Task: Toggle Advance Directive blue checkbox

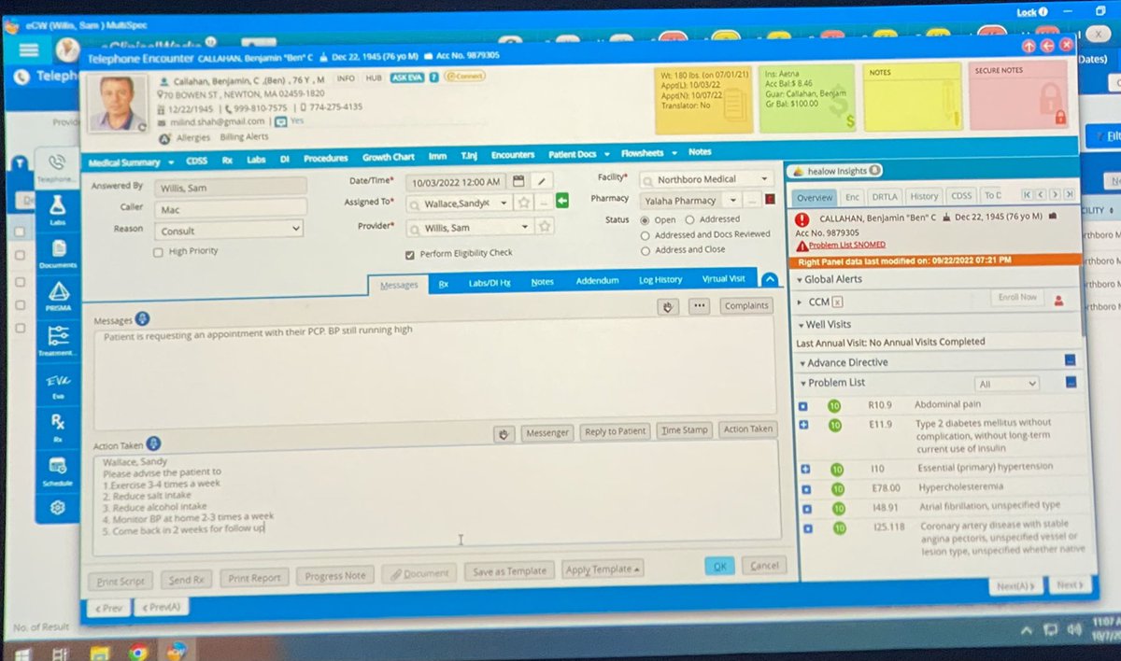Action: tap(1070, 360)
